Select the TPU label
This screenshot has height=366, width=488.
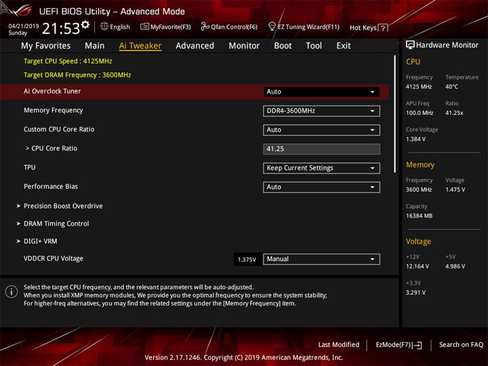pos(30,167)
